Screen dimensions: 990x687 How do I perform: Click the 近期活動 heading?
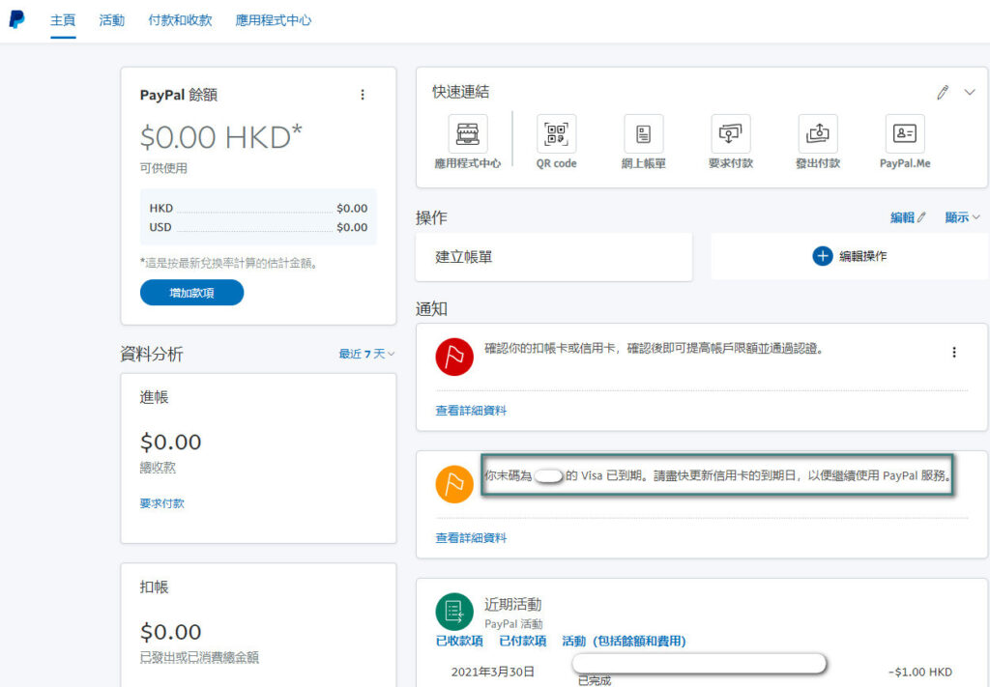point(512,604)
